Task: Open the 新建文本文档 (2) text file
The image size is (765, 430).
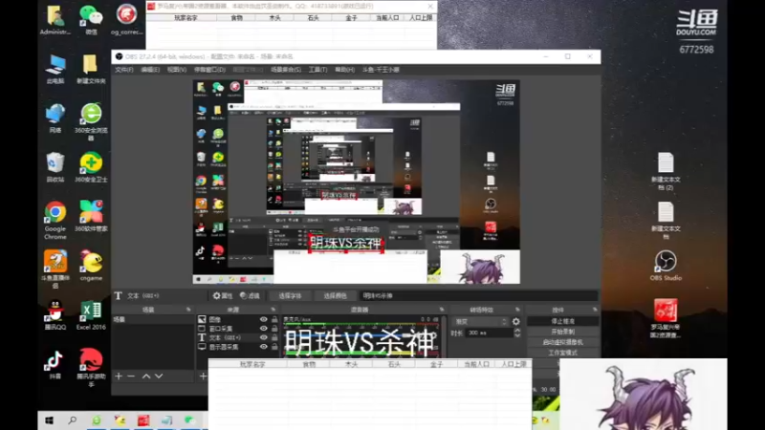Action: [x=666, y=171]
